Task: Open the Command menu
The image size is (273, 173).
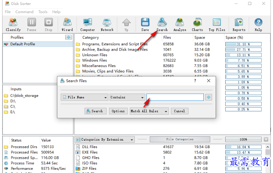Action: coord(24,12)
